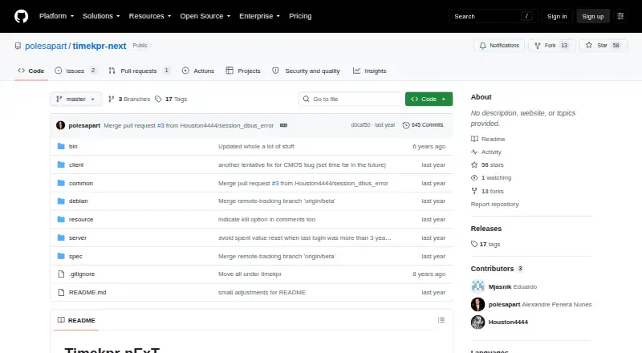Go to the Pricing page

pyautogui.click(x=300, y=16)
